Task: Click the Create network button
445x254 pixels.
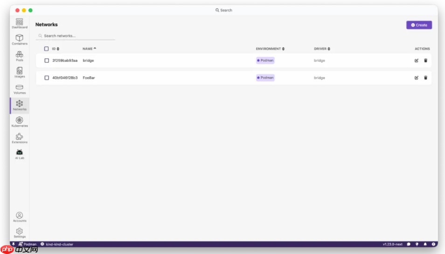Action: (x=419, y=25)
